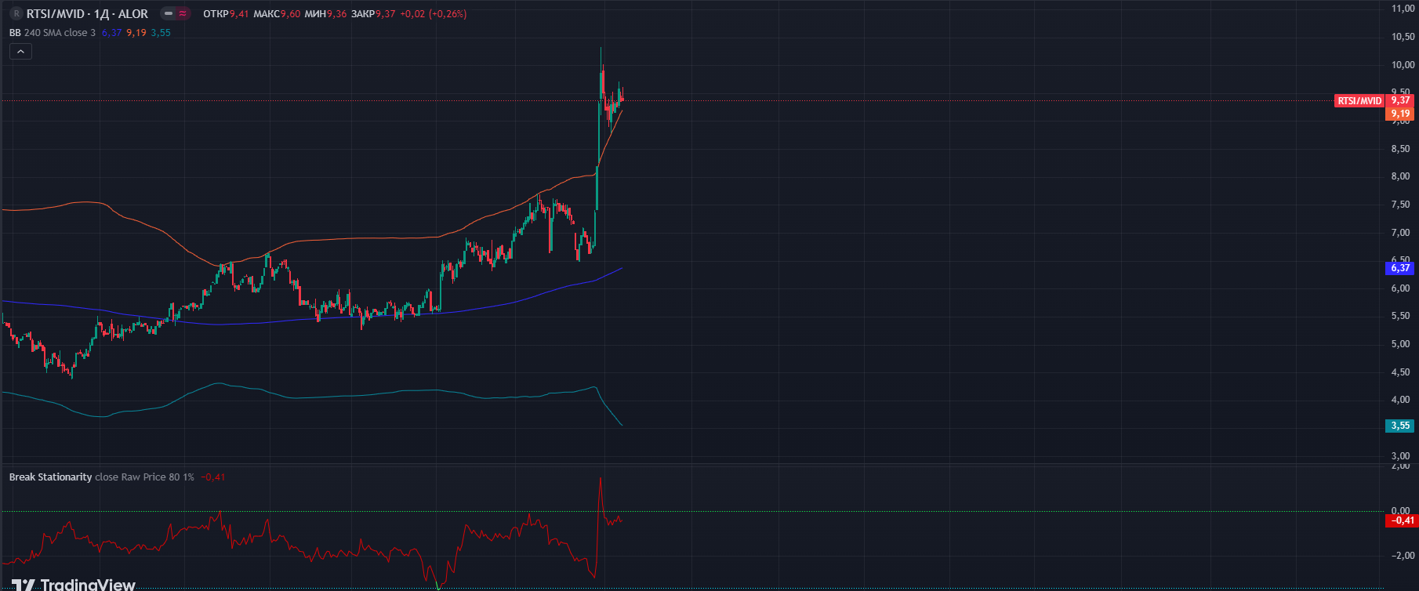The height and width of the screenshot is (591, 1419).
Task: Click the round R symbol logo icon
Action: pyautogui.click(x=16, y=13)
